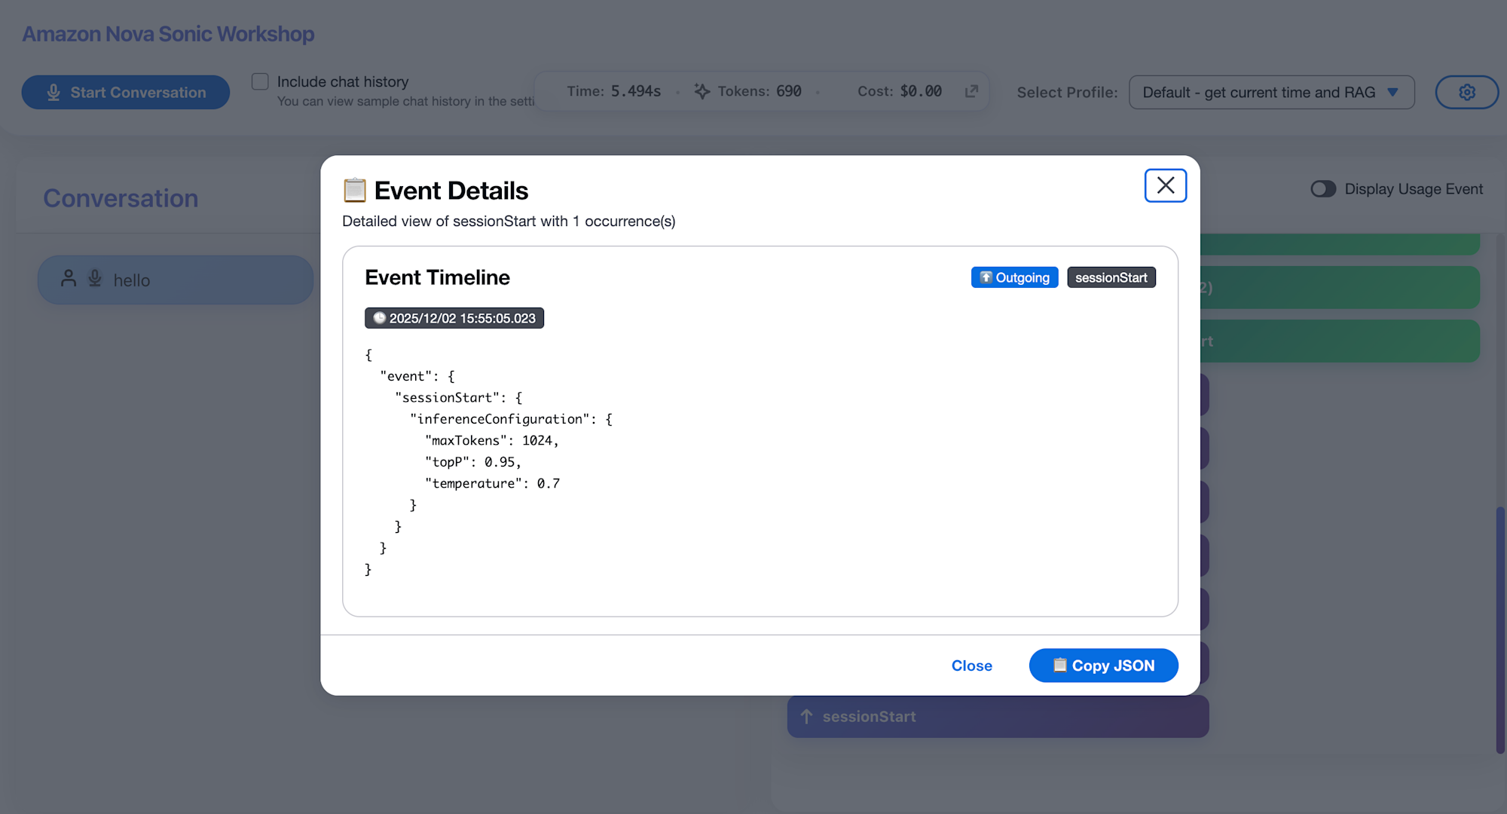Click the Close text button
This screenshot has height=814, width=1507.
pos(971,666)
